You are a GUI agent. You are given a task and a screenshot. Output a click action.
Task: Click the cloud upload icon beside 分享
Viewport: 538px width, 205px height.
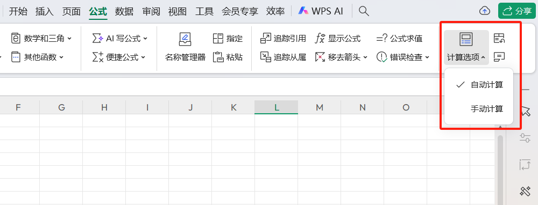pos(485,11)
